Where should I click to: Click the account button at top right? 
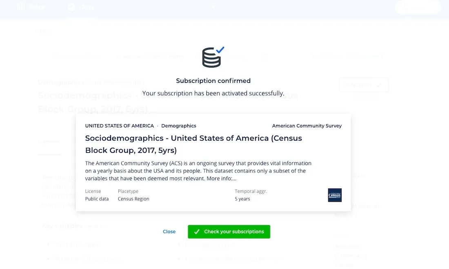tap(417, 7)
